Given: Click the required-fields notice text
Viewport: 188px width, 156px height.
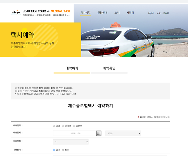Looking at the screenshot, I should [154, 117].
